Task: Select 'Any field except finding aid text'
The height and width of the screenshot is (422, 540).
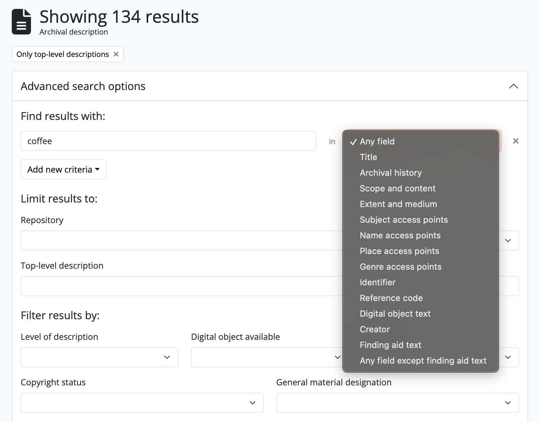Action: pos(423,360)
